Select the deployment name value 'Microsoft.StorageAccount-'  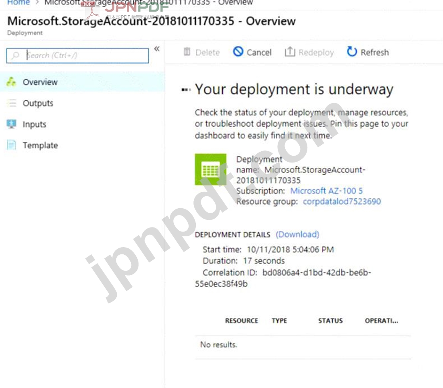click(x=315, y=170)
